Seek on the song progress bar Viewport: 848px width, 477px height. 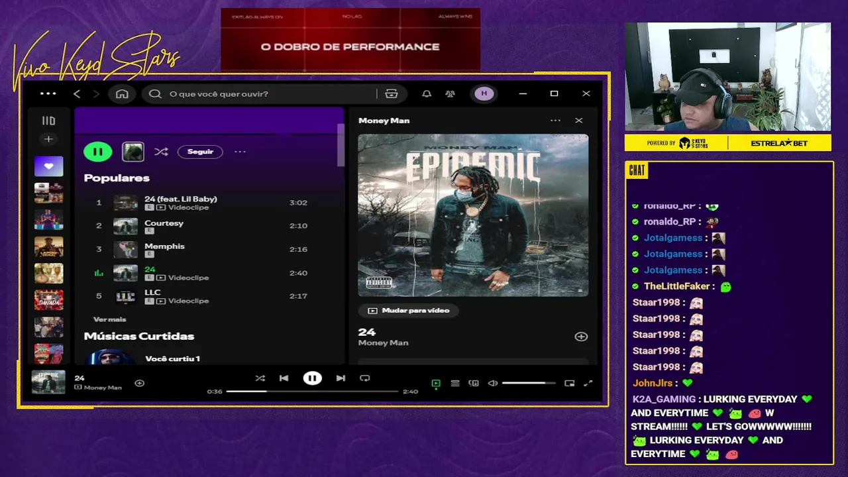coord(312,392)
